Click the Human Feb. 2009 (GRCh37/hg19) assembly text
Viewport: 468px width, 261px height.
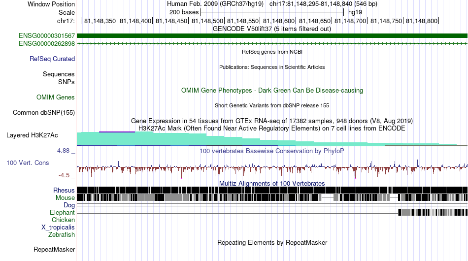click(x=215, y=4)
